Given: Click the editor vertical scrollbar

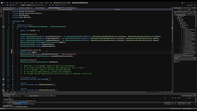Looking at the screenshot, I should point(172,50).
